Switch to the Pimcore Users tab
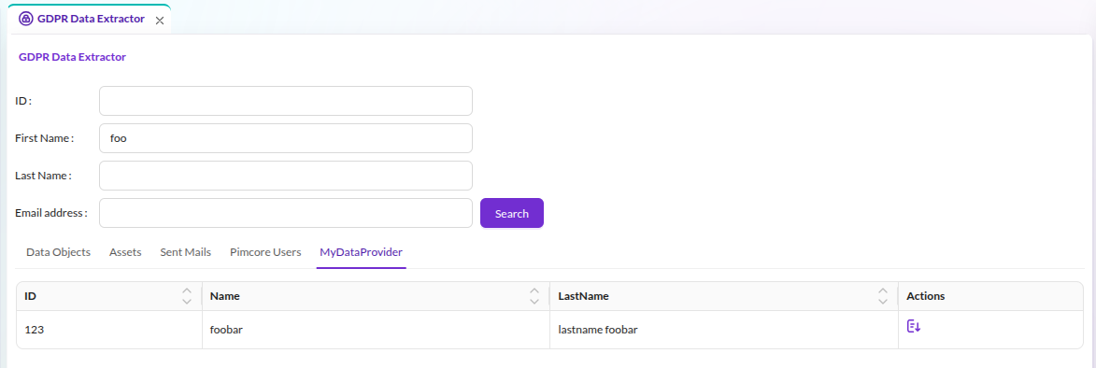The image size is (1096, 368). tap(265, 252)
